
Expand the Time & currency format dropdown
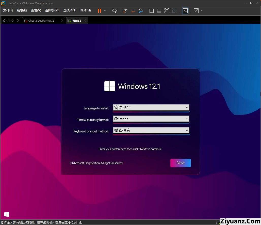coord(151,119)
